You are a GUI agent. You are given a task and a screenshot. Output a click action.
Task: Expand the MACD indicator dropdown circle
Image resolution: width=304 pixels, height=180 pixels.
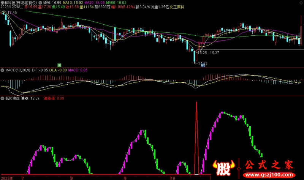3,70
